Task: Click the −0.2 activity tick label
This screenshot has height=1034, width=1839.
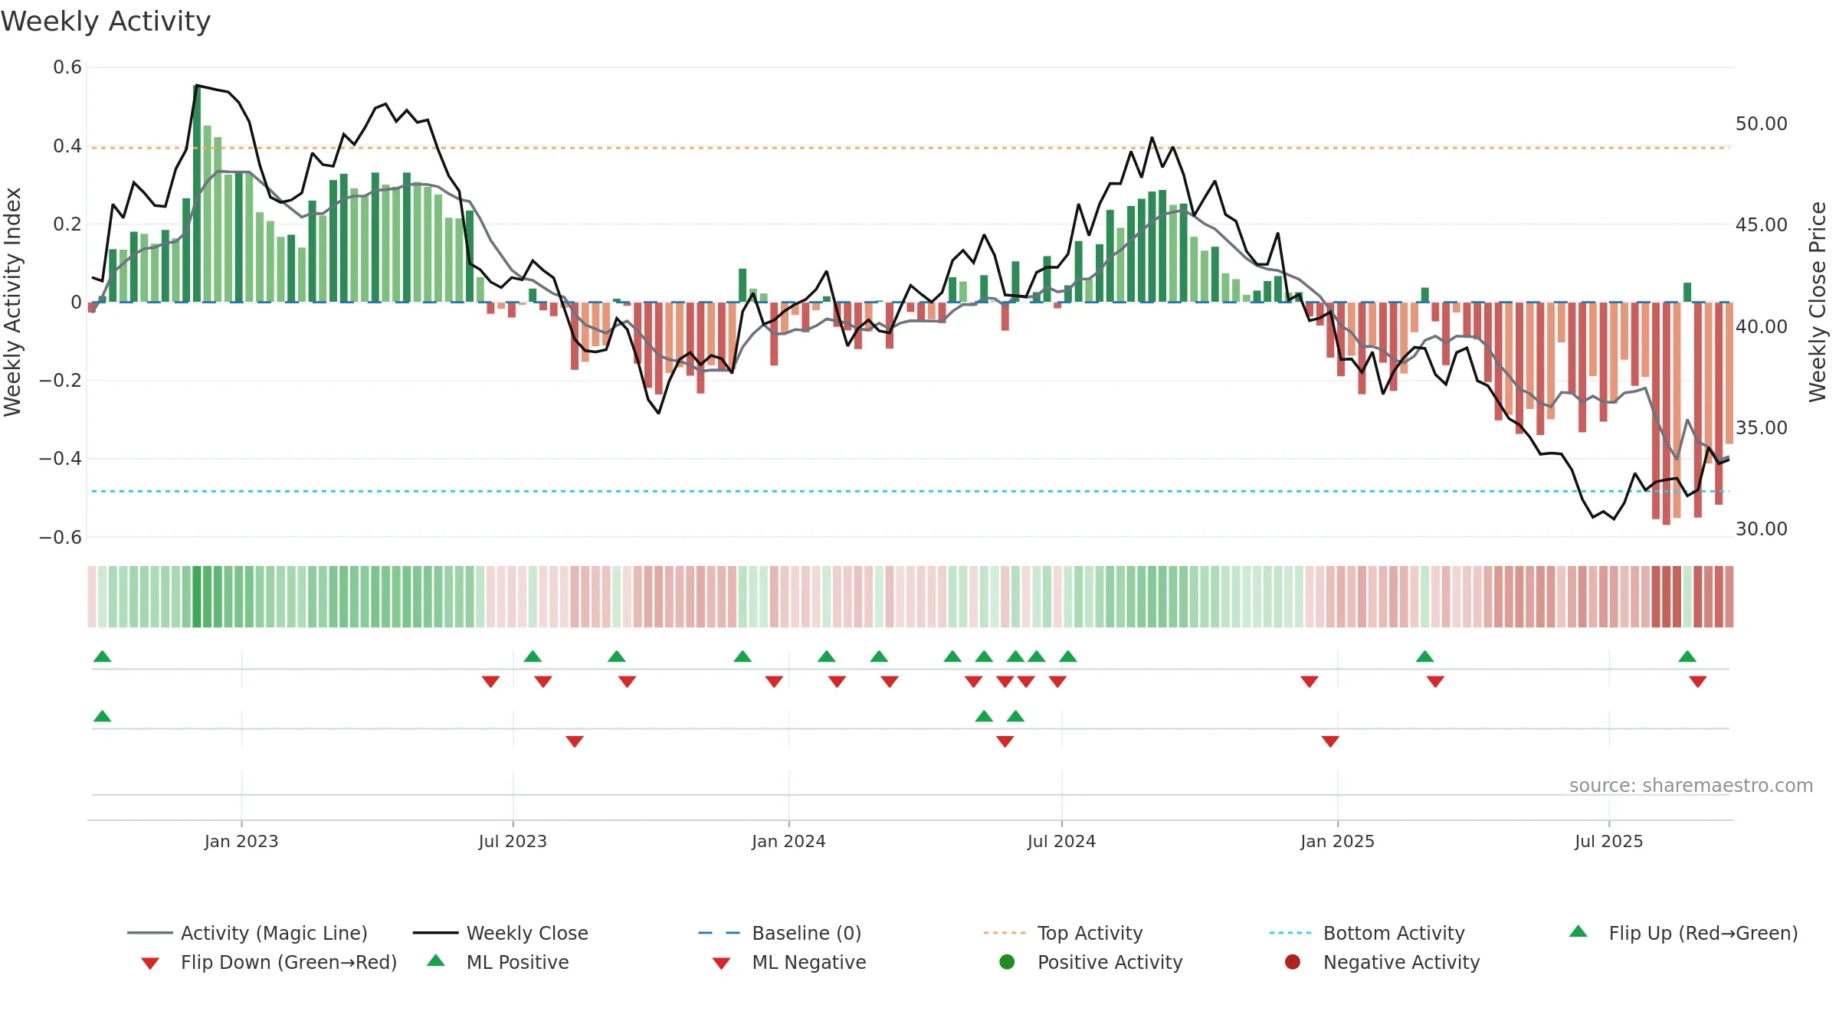Action: [61, 381]
